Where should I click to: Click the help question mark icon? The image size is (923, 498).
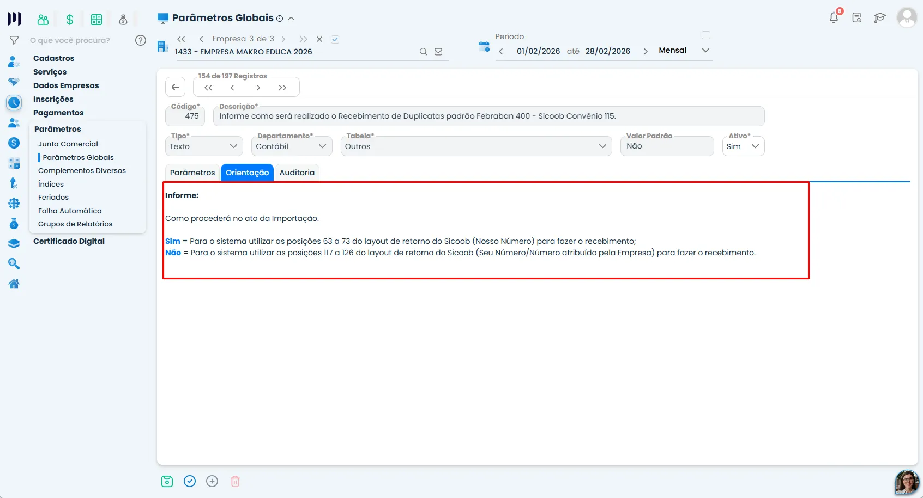point(141,40)
